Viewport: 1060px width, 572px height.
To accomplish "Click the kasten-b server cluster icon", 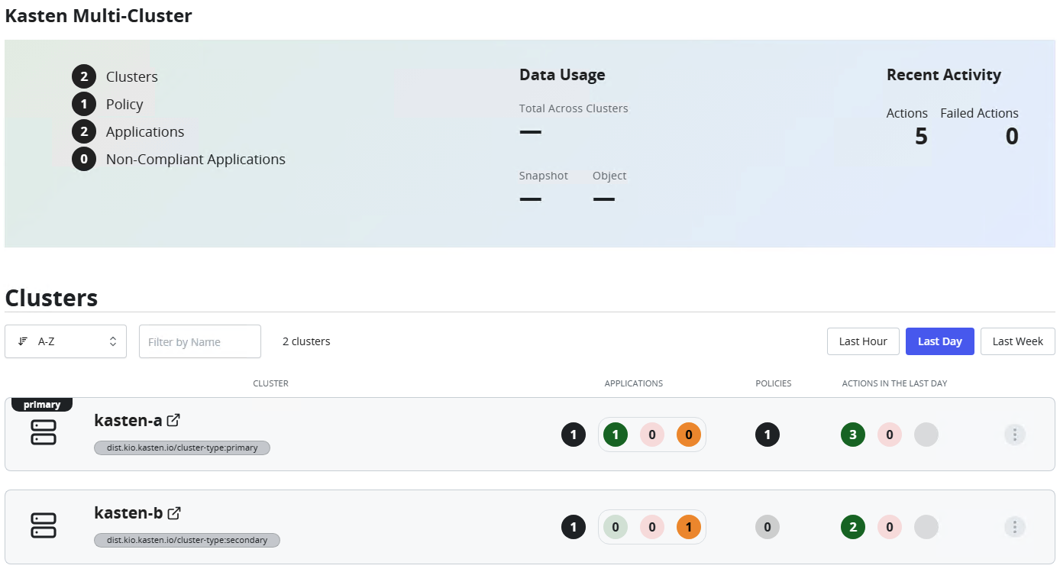I will (44, 525).
